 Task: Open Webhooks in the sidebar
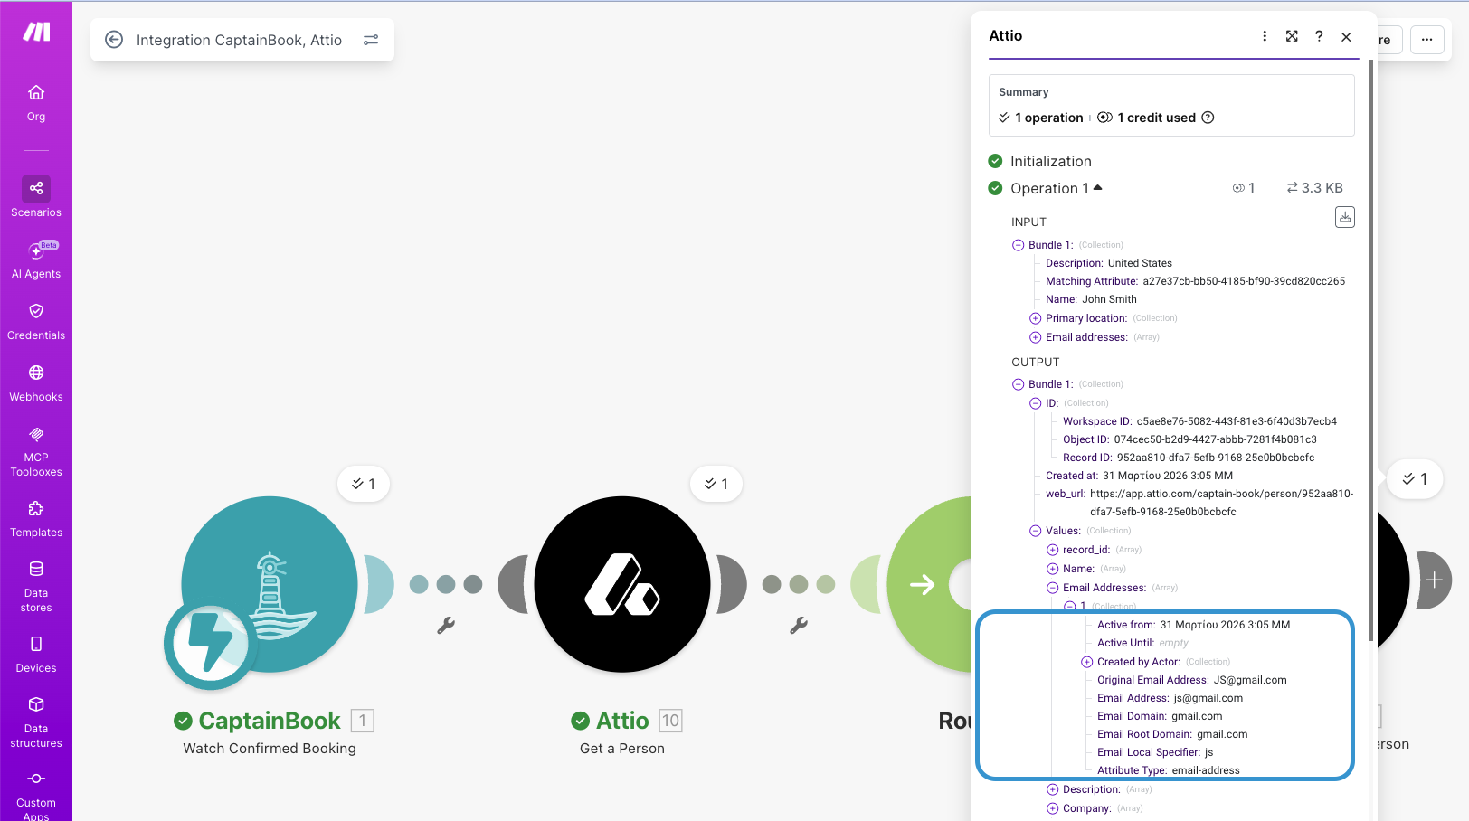pos(36,383)
